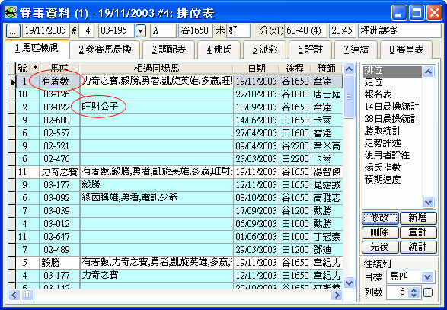Image resolution: width=447 pixels, height=310 pixels.
Task: Click down arrow of 排位 list scrollbar
Action: click(x=428, y=202)
